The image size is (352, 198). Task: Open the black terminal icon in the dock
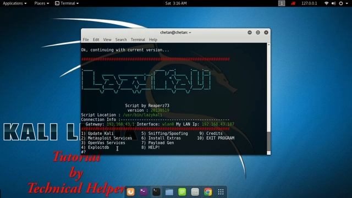156,192
